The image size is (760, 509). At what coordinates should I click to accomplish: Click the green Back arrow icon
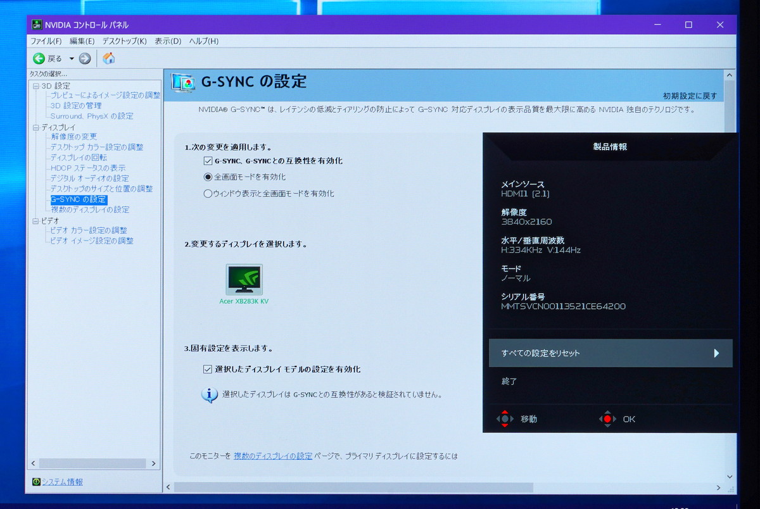pyautogui.click(x=39, y=58)
